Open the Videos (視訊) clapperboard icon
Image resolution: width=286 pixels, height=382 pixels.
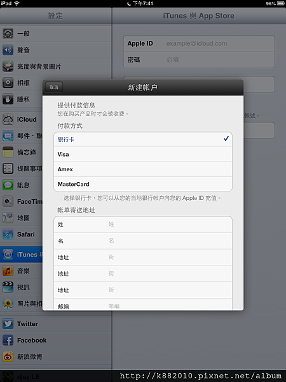(8, 287)
